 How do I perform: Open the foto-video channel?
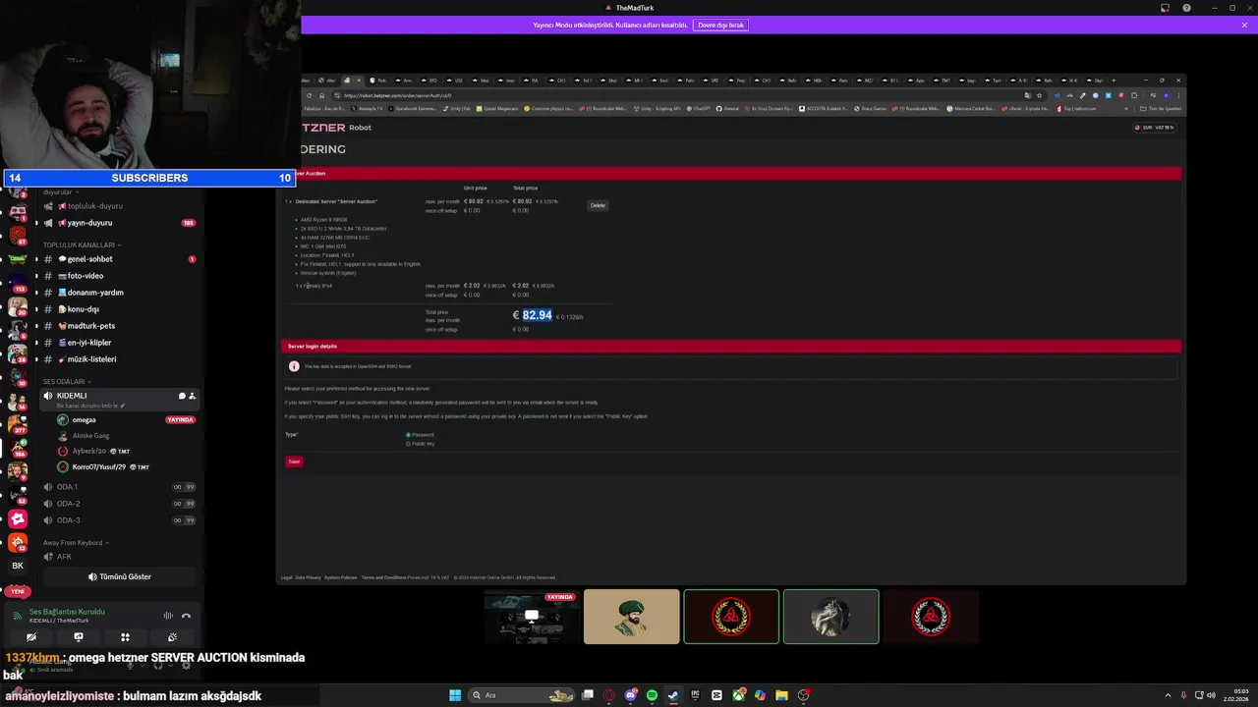(x=118, y=276)
